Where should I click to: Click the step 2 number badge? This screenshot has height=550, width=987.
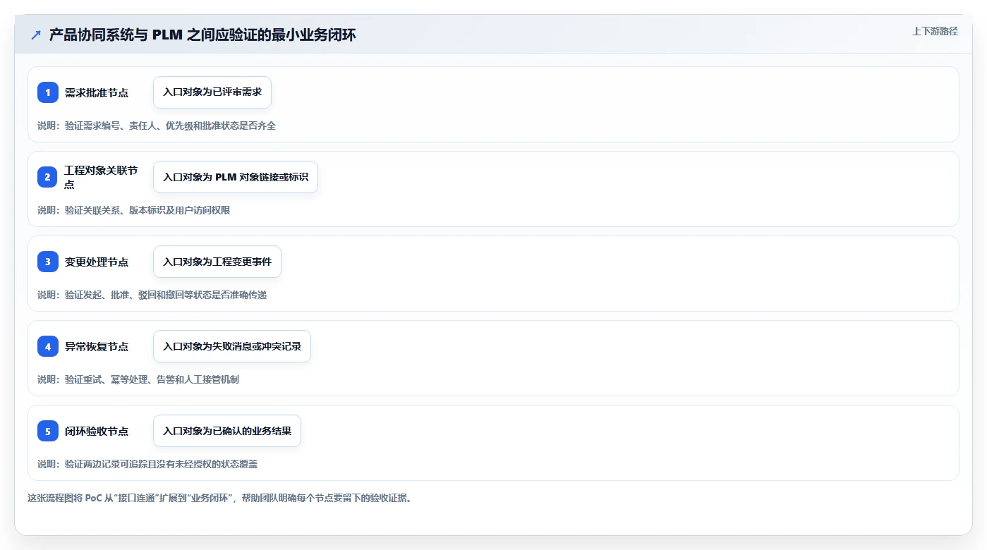pos(48,177)
